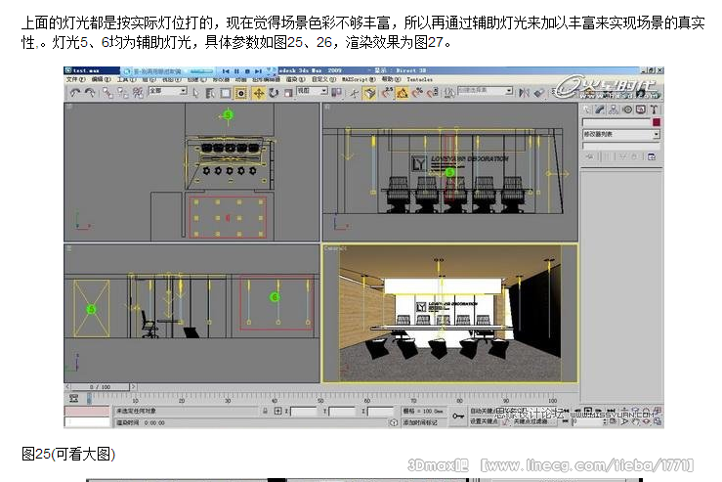Toggle the Window/Crossing selection button
Viewport: 722px width, 482px height.
pyautogui.click(x=240, y=93)
